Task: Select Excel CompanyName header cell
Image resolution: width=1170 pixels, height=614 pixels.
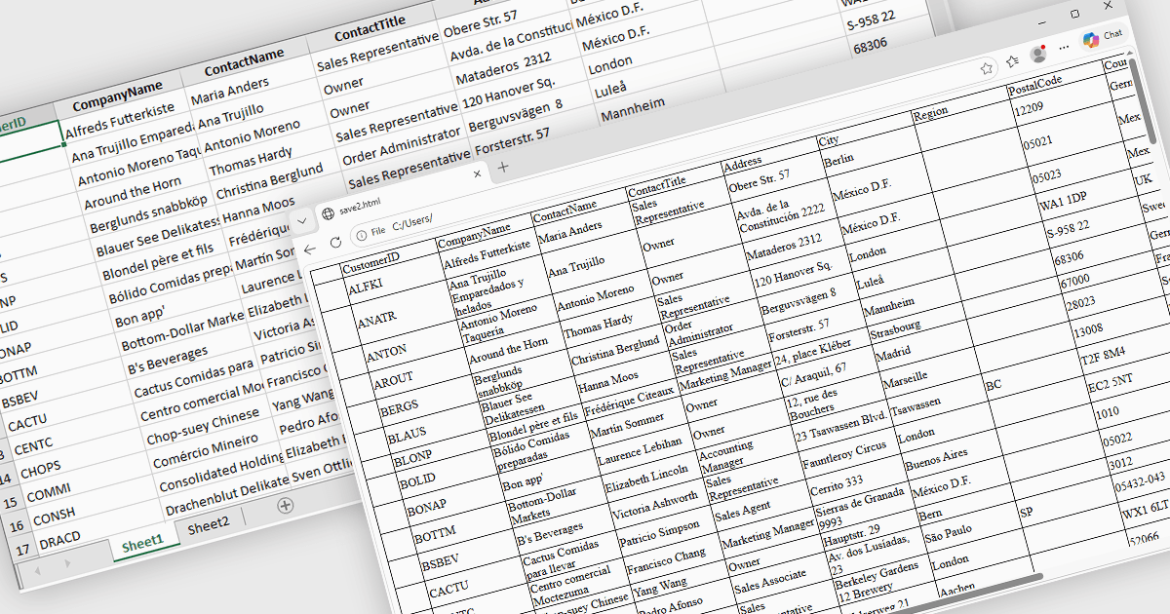Action: [x=117, y=94]
